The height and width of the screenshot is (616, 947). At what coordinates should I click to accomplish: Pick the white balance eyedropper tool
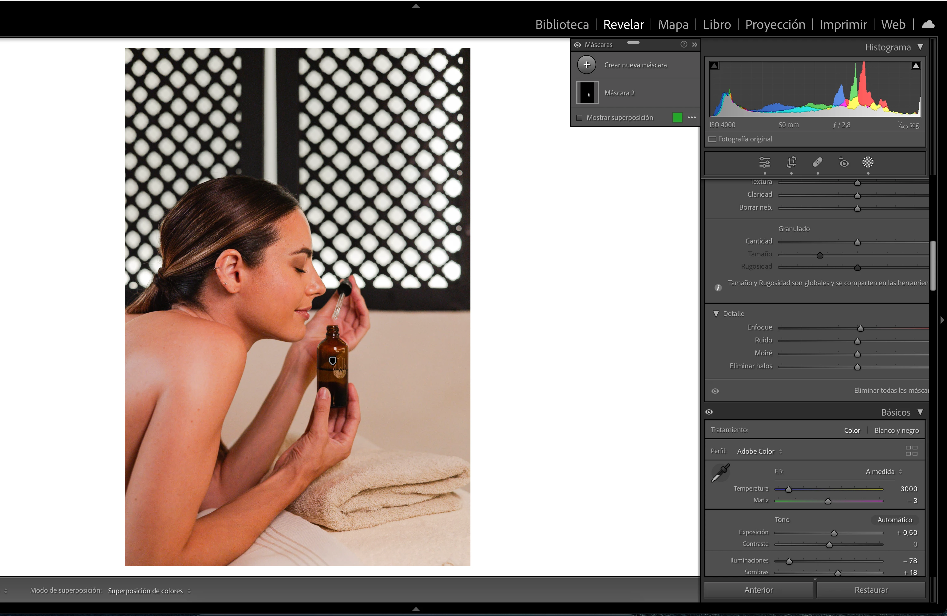pyautogui.click(x=720, y=472)
